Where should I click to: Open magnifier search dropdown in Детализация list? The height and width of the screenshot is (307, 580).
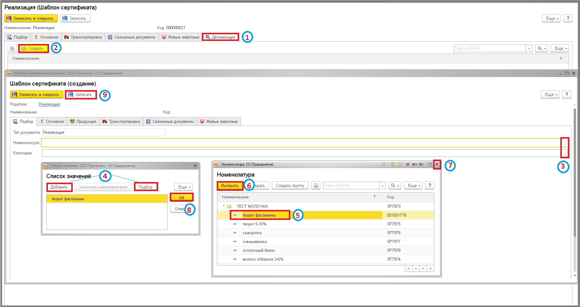541,48
